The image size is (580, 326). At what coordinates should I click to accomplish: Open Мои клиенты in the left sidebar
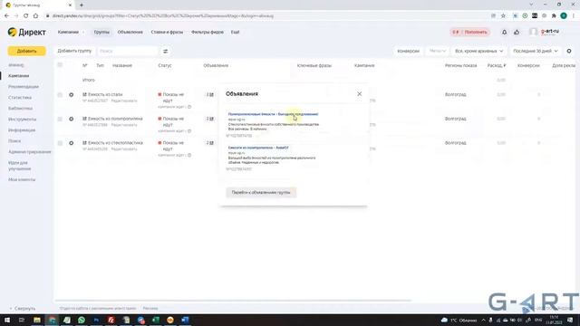click(22, 179)
